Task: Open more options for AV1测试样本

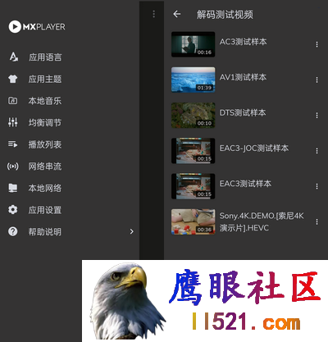Action: coord(317,80)
